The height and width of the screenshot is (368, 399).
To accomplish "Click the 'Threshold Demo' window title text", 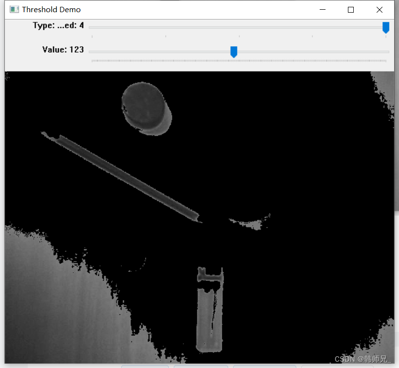I will click(53, 9).
